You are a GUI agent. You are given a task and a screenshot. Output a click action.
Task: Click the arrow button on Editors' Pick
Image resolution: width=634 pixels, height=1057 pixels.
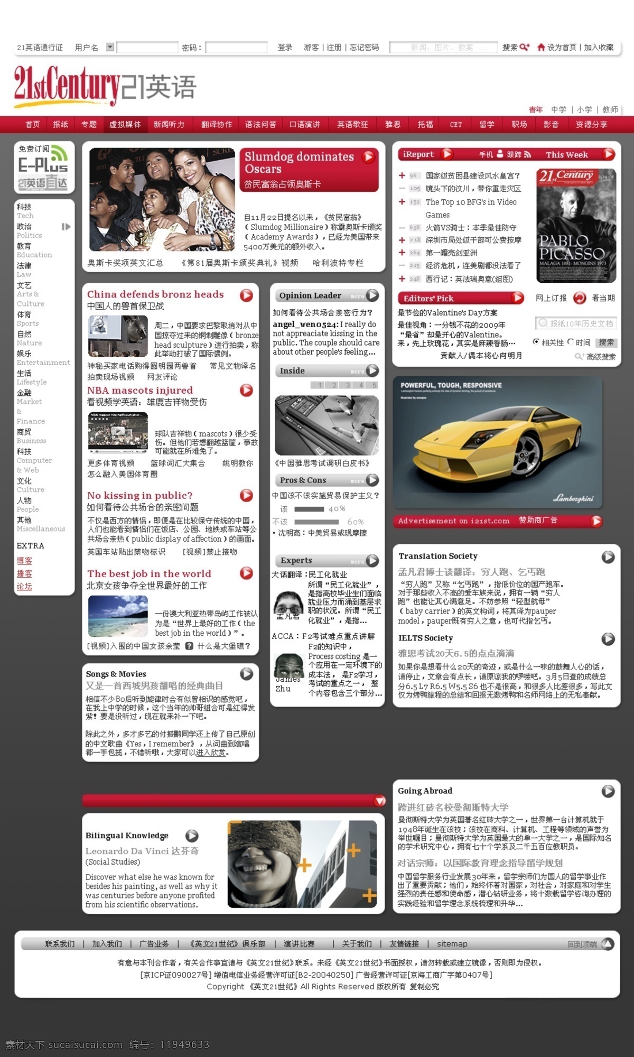[517, 298]
